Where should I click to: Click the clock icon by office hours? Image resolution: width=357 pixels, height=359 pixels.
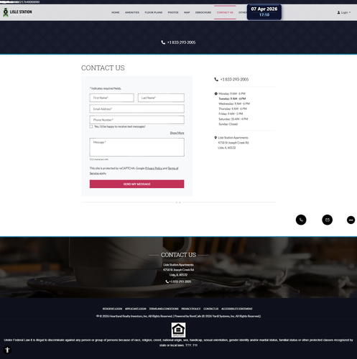[x=216, y=93]
